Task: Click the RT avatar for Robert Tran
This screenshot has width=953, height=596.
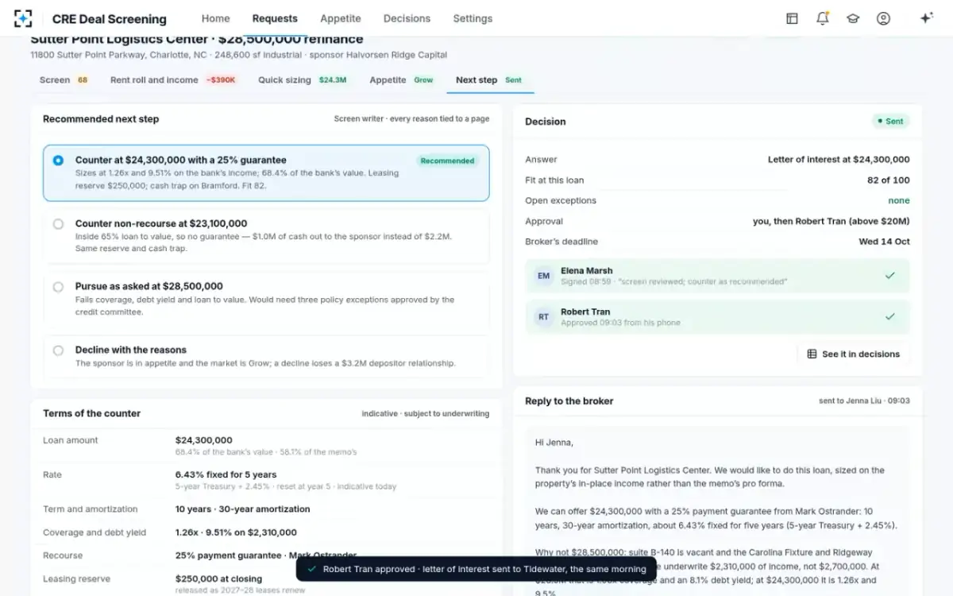Action: click(x=543, y=316)
